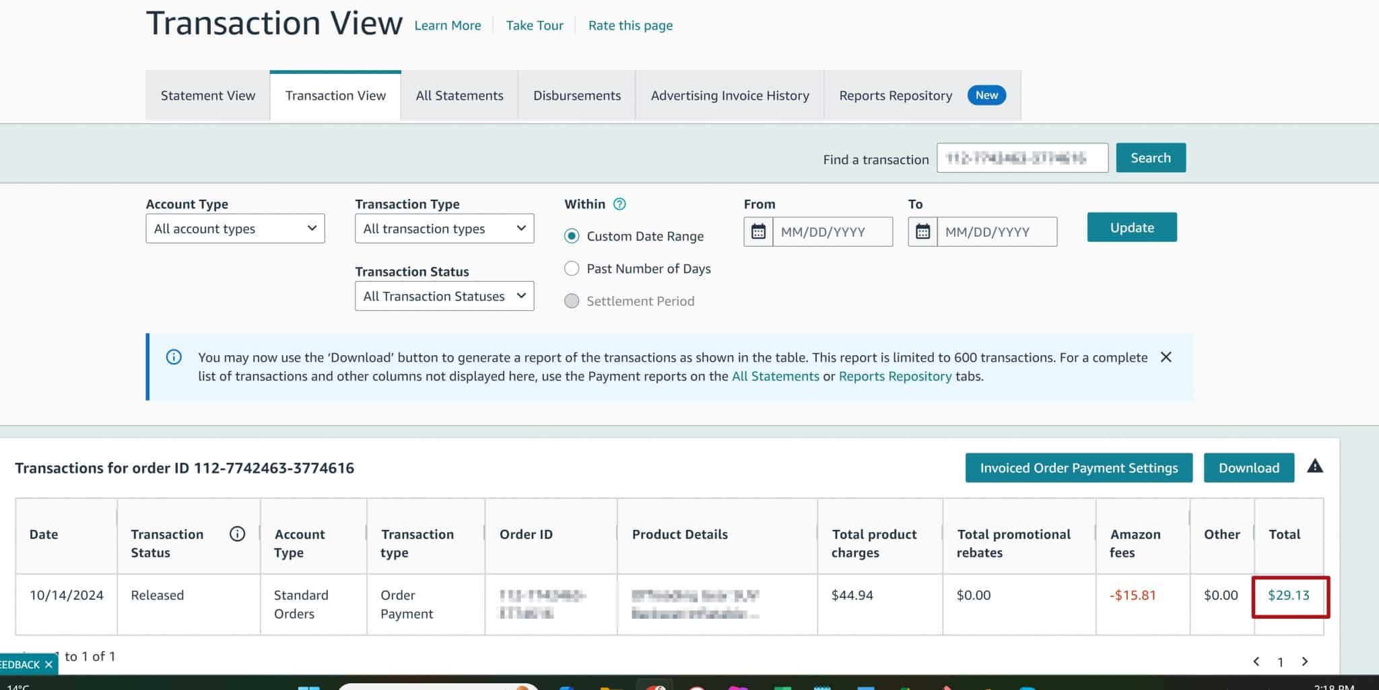Click the $44.94 product charges value
The image size is (1379, 690).
(852, 595)
